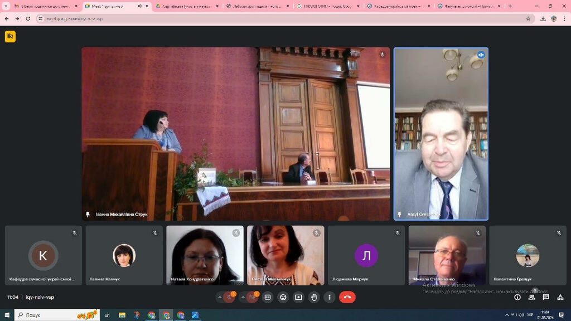Open the activities panel
The image size is (571, 321).
[x=560, y=297]
